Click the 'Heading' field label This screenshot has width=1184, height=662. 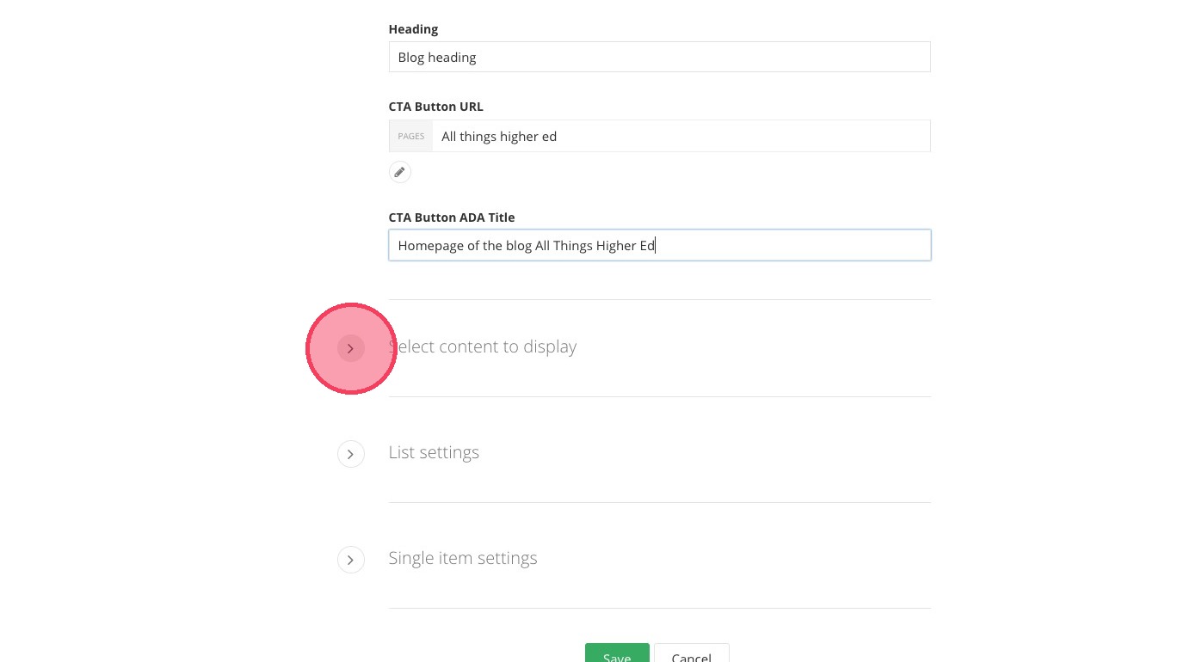click(x=413, y=29)
